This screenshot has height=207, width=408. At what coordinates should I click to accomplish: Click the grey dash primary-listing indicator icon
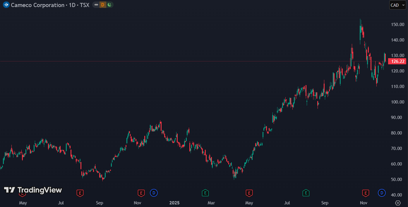96,5
